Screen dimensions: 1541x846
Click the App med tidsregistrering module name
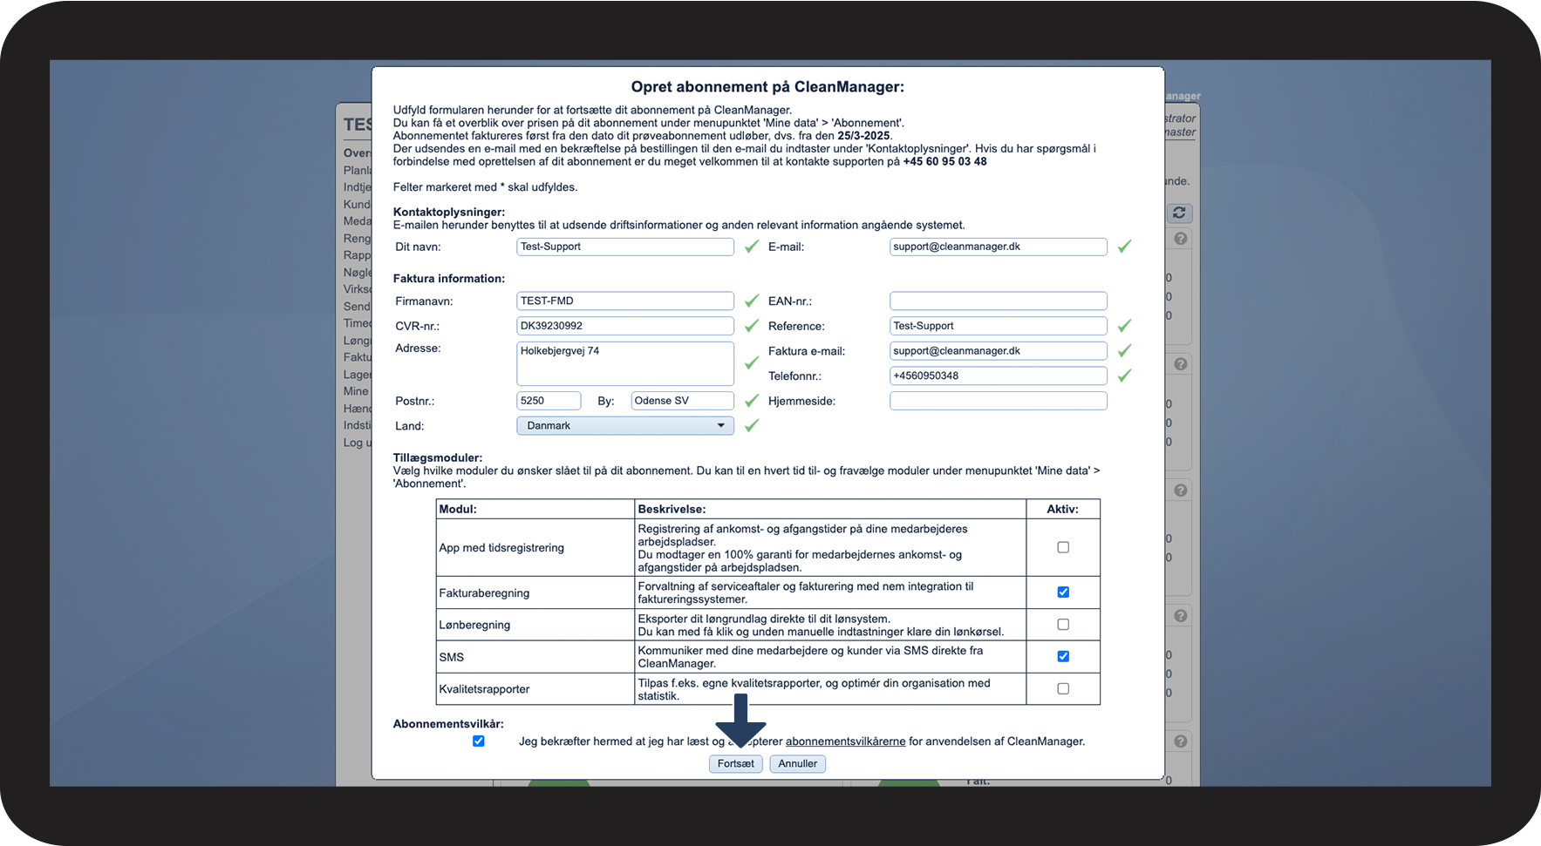pos(501,547)
